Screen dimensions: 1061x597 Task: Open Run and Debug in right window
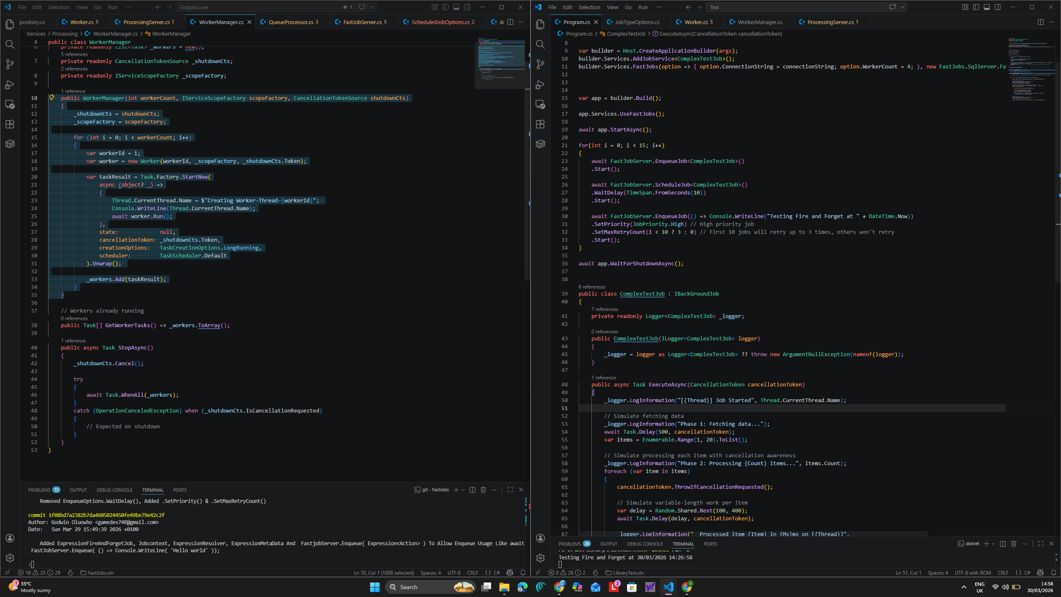coord(540,85)
